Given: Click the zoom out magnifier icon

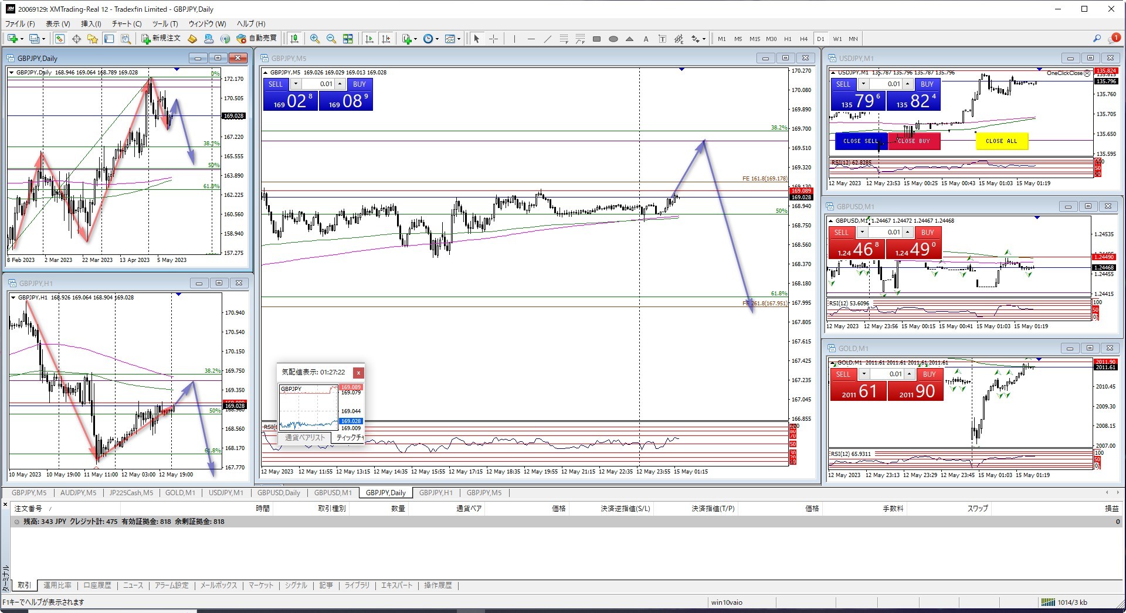Looking at the screenshot, I should coord(331,39).
